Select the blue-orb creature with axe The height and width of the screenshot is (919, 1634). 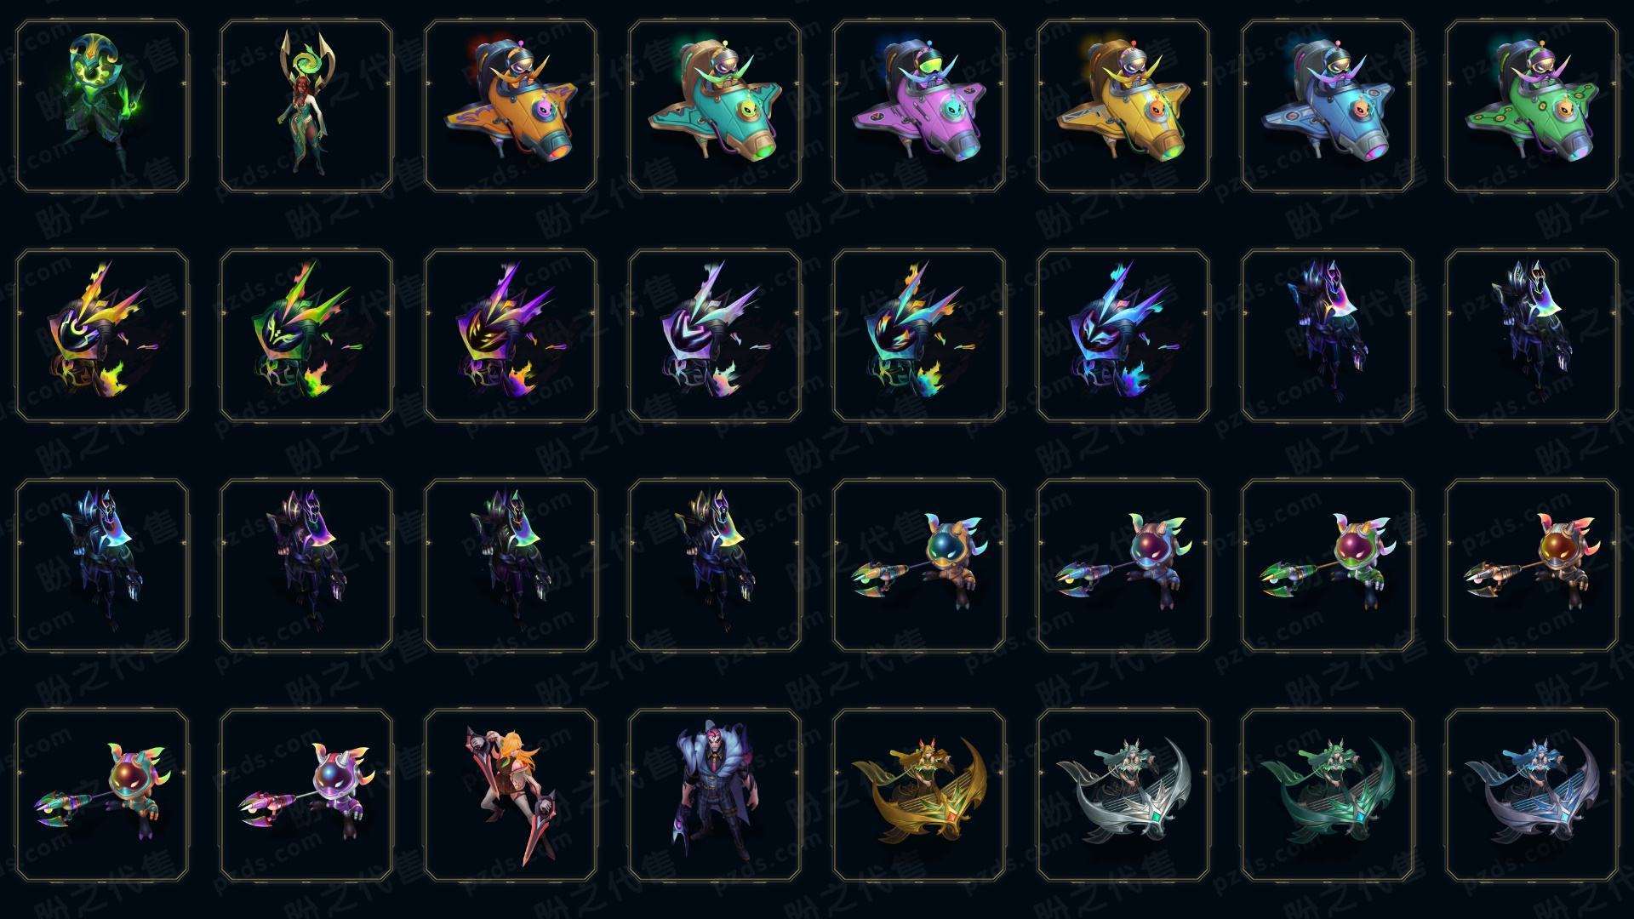919,565
